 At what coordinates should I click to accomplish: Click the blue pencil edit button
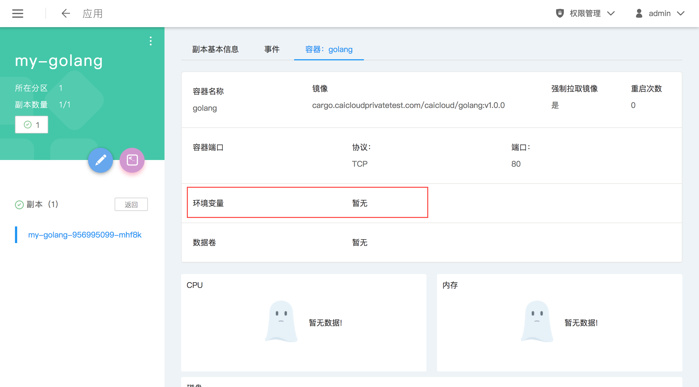click(101, 160)
